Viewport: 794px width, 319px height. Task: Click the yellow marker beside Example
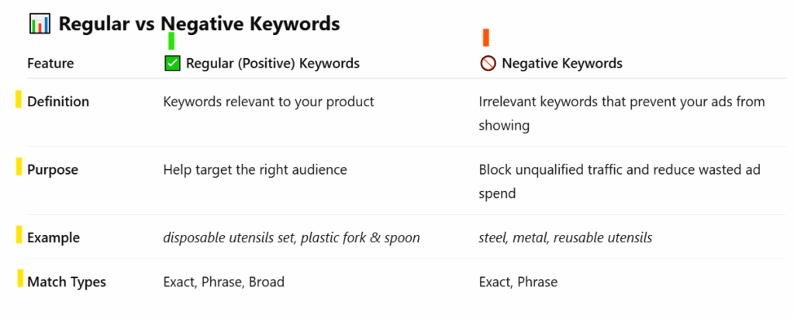click(19, 234)
